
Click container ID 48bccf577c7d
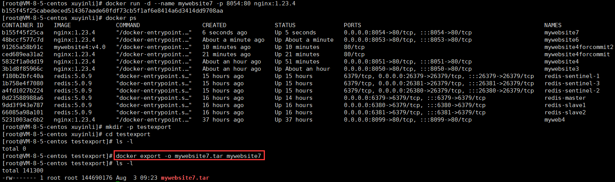tap(23, 40)
